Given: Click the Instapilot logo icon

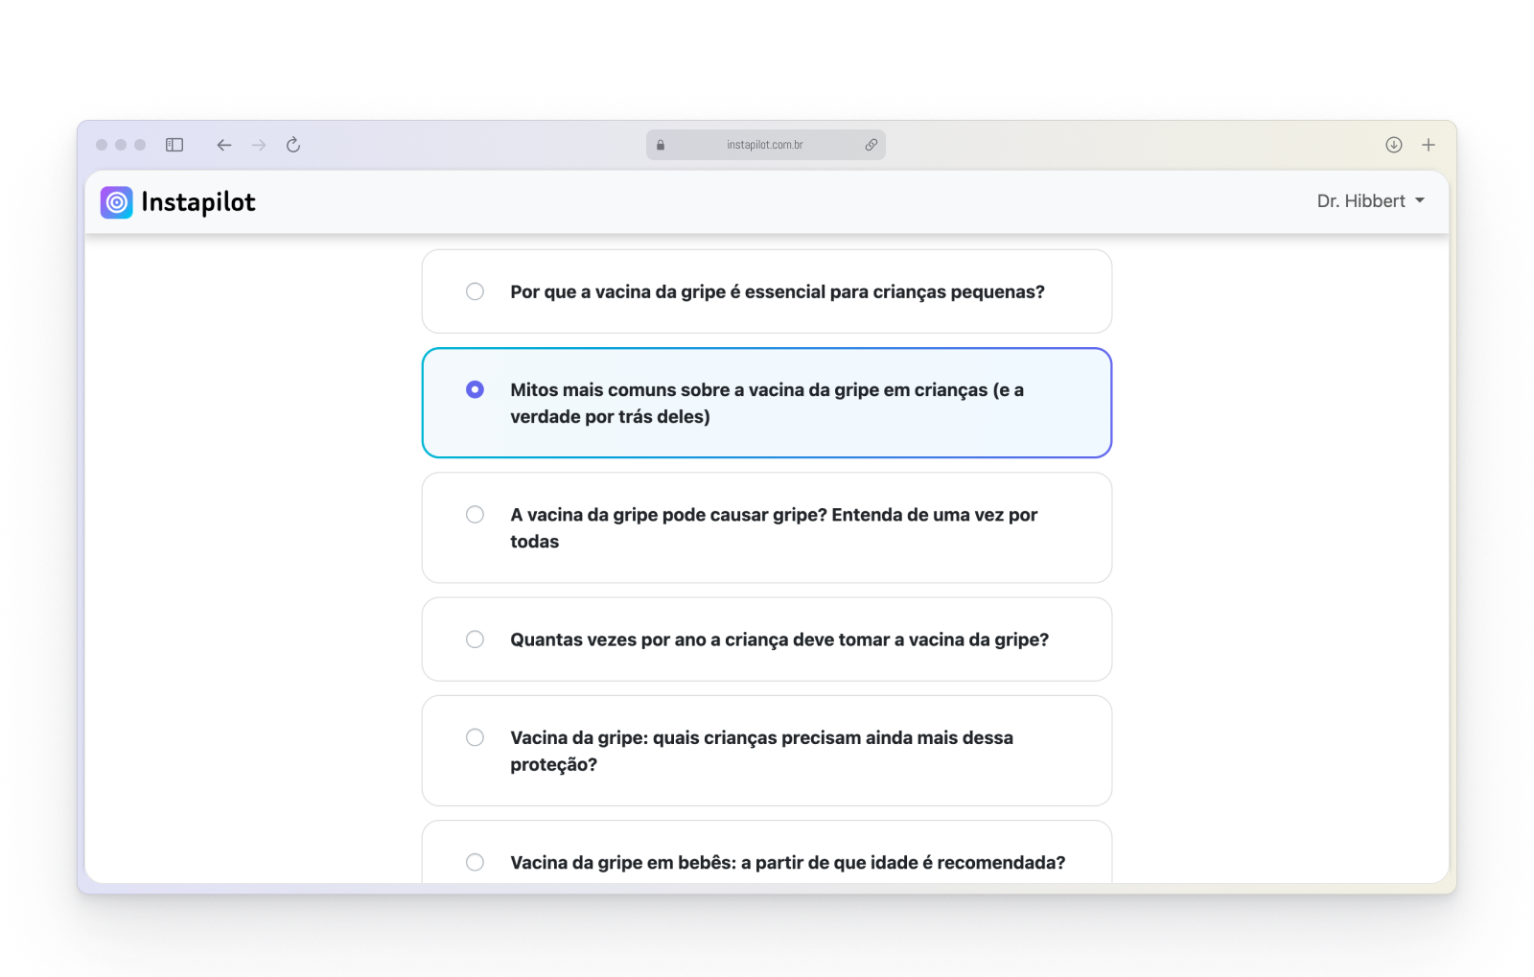Looking at the screenshot, I should coord(117,202).
